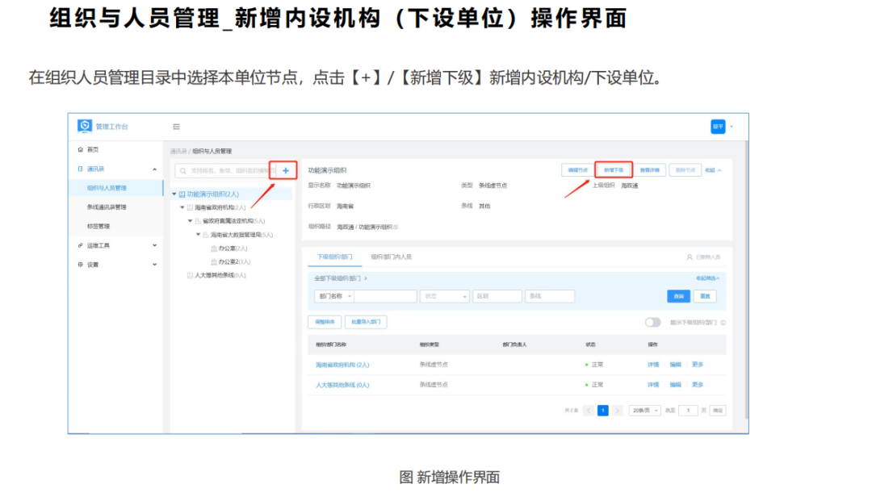Click the info icon beside 显示下级组织/部门
Viewport: 872px width, 501px height.
[723, 323]
